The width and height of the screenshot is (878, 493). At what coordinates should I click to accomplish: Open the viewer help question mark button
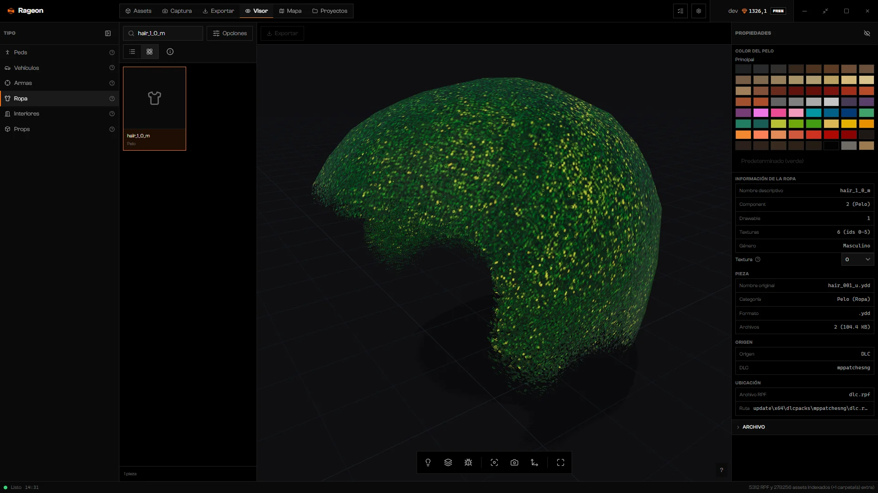coord(722,470)
